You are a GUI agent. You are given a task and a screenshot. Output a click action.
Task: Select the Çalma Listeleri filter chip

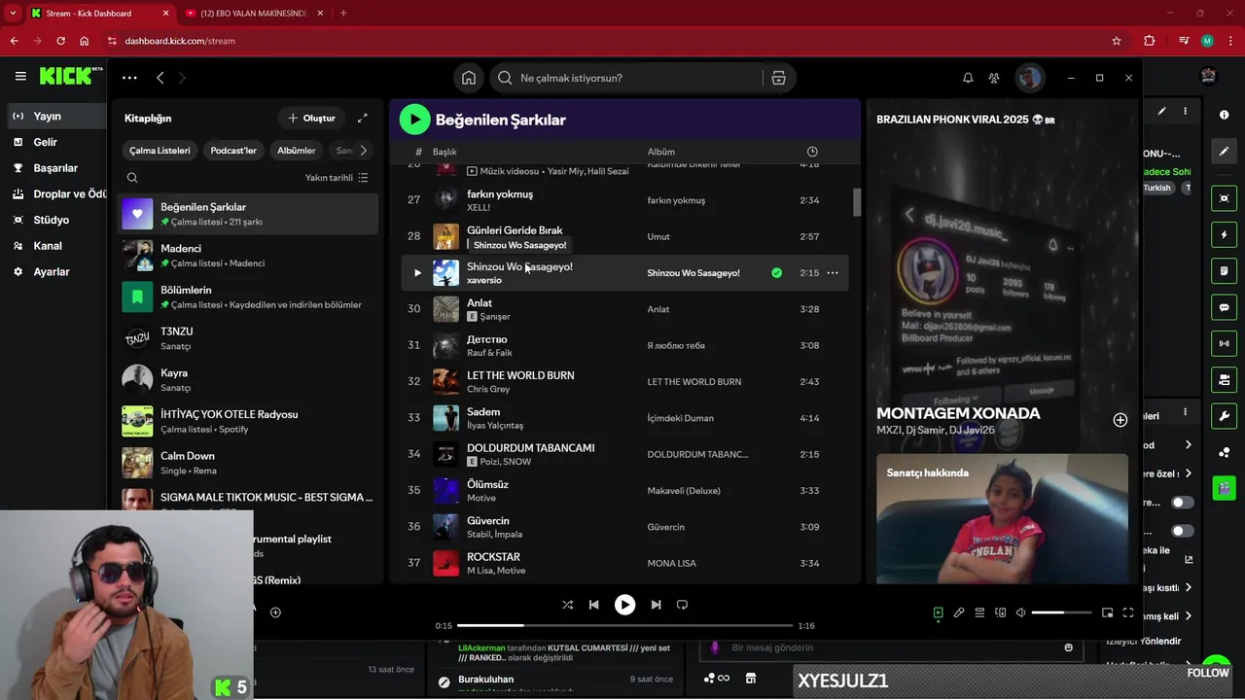coord(160,151)
